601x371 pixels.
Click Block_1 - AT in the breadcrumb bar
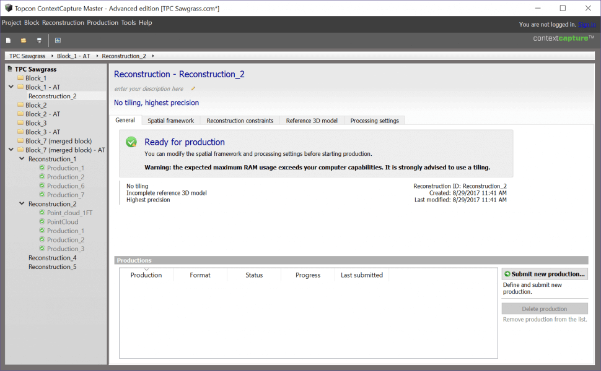74,56
